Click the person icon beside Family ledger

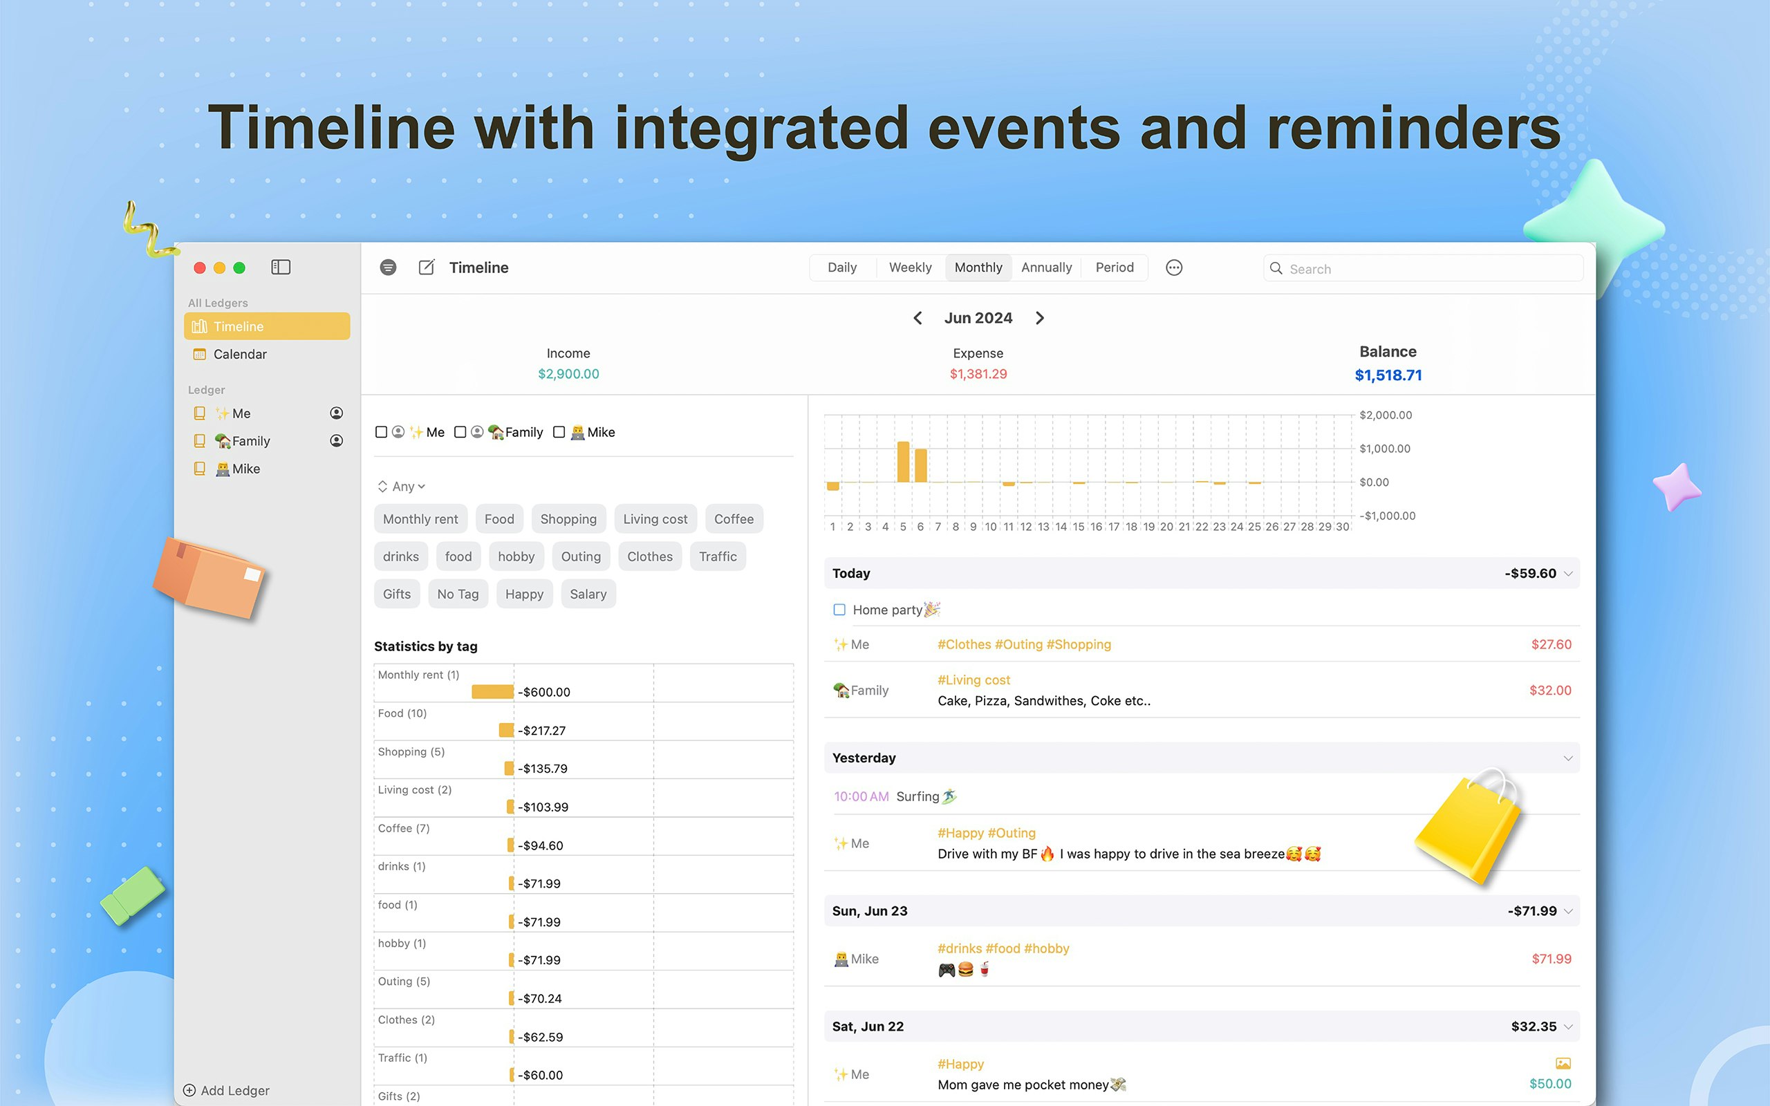[337, 441]
